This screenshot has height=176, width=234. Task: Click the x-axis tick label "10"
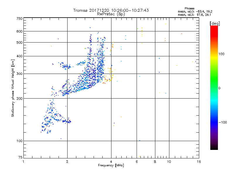[x=169, y=162]
